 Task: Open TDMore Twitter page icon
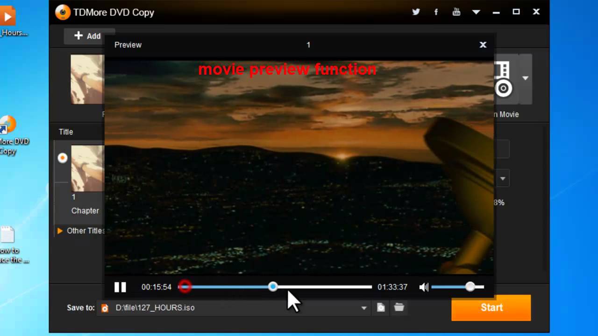tap(416, 12)
